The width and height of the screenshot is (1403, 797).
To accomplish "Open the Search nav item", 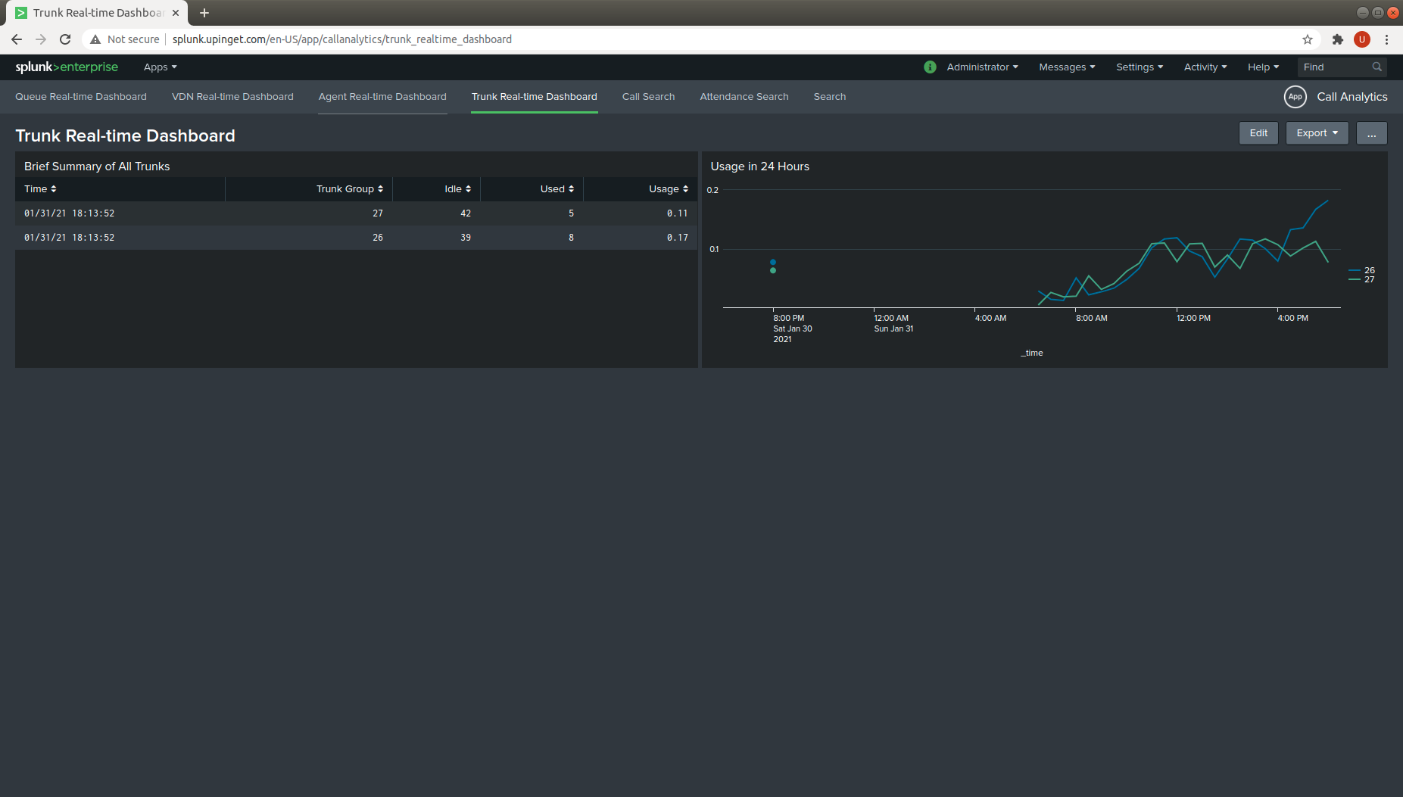I will pos(830,97).
